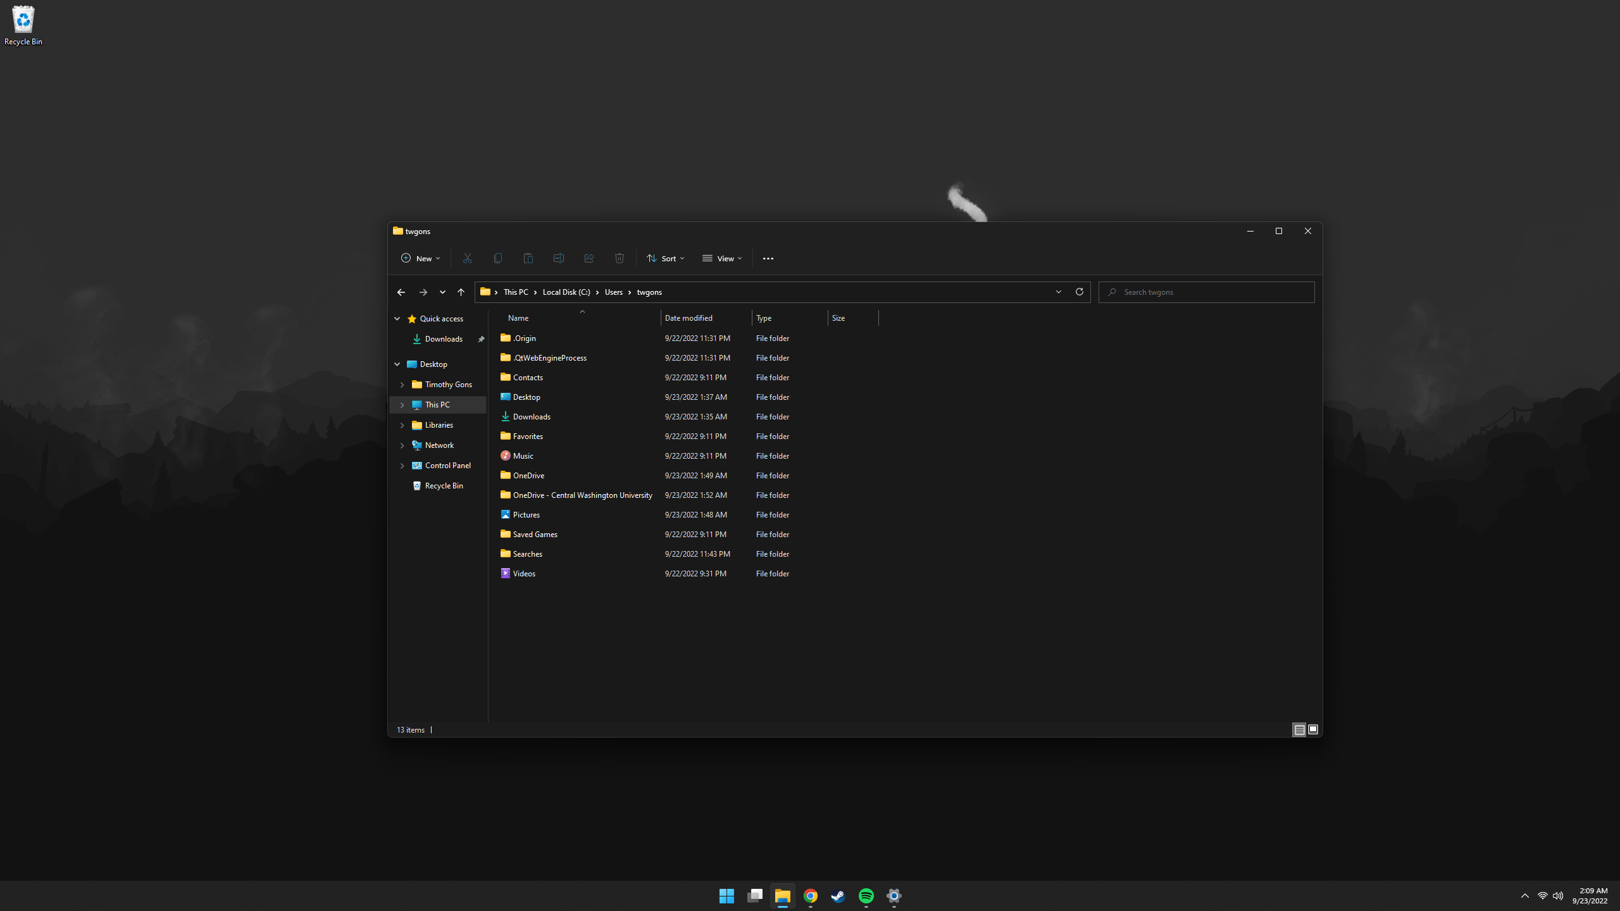Open Settings gear on taskbar

[894, 896]
